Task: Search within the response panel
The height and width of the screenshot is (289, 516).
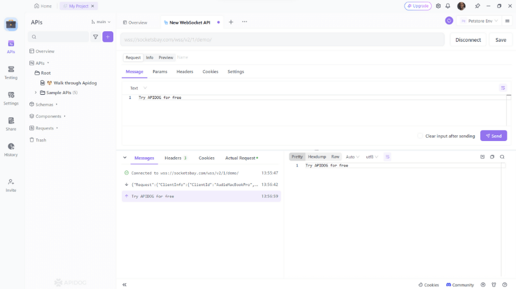Action: point(502,157)
